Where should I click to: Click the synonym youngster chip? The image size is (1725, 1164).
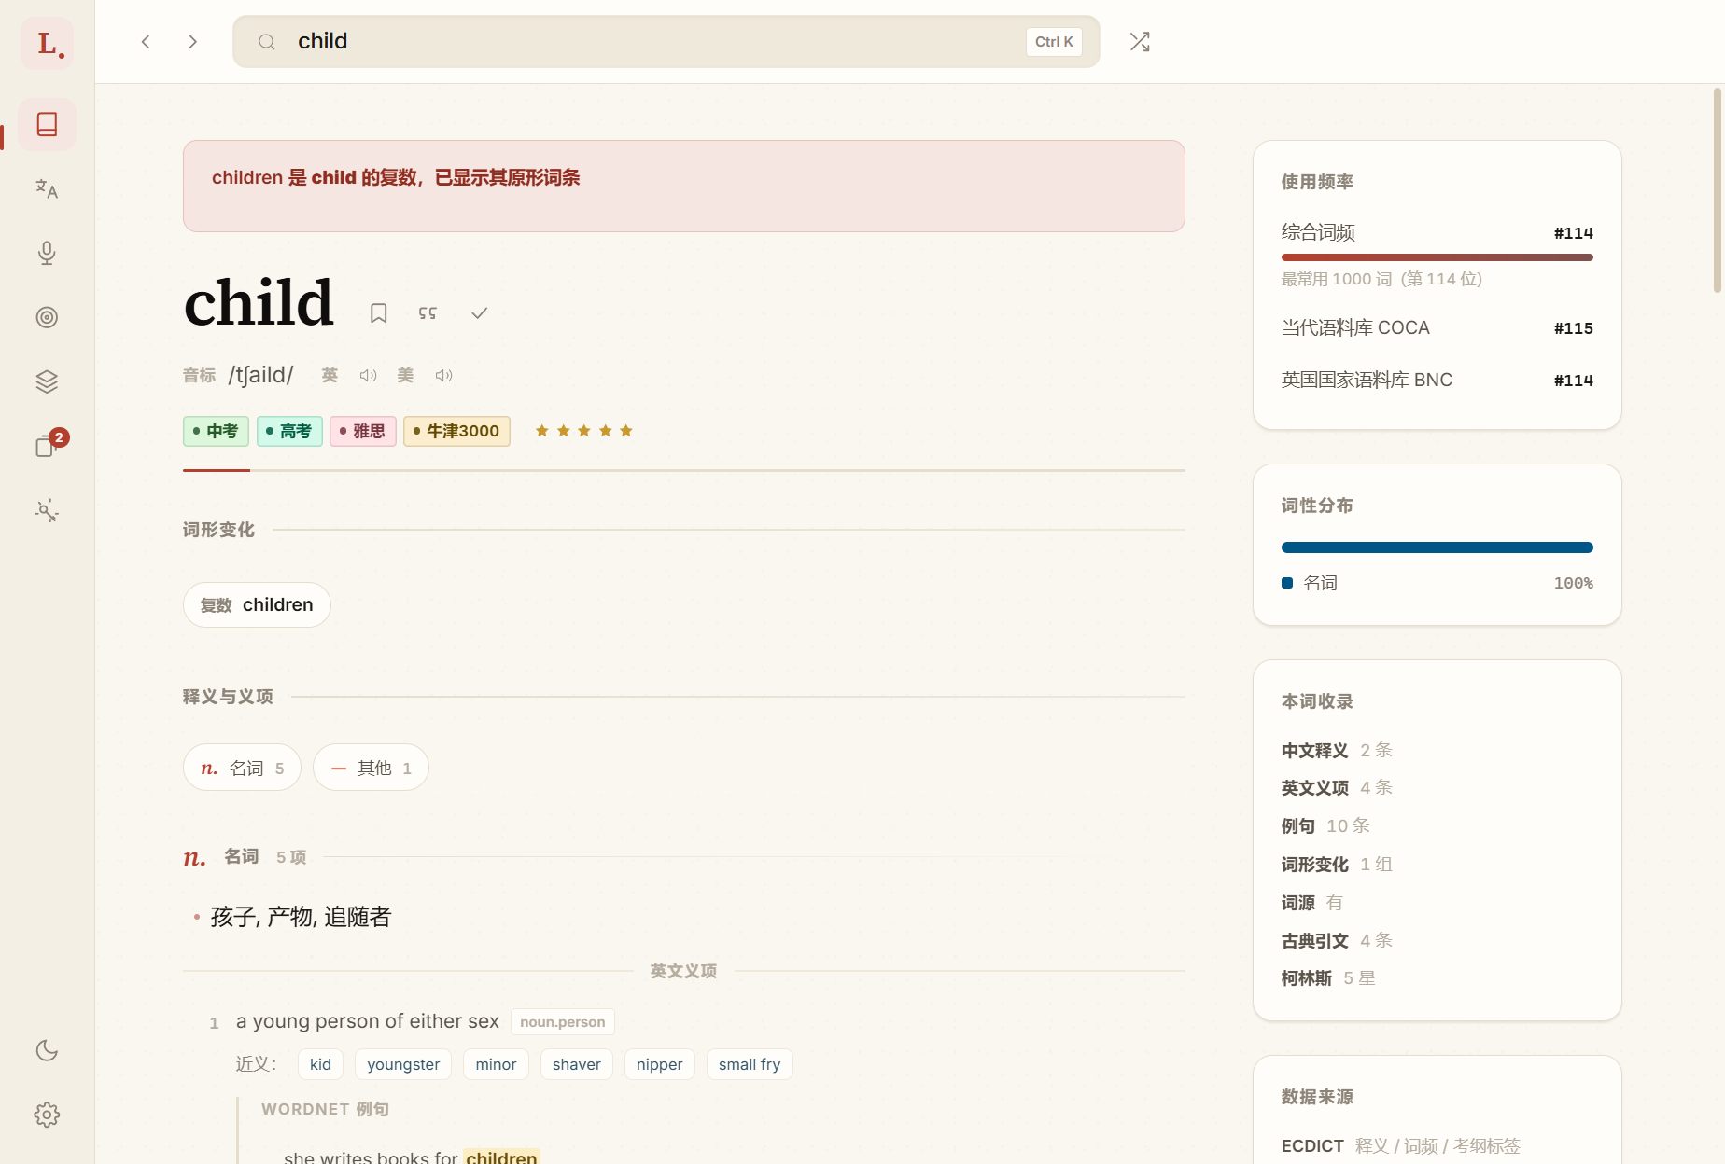pyautogui.click(x=403, y=1064)
